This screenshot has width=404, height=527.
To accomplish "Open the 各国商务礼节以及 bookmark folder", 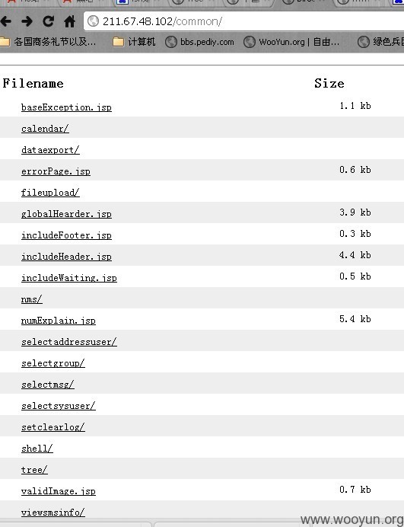I will (x=48, y=42).
